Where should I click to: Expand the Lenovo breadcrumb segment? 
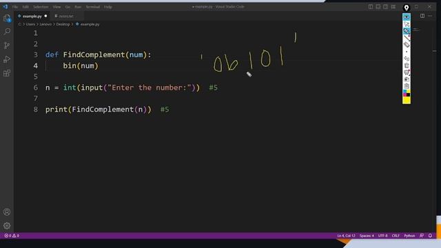[x=45, y=24]
